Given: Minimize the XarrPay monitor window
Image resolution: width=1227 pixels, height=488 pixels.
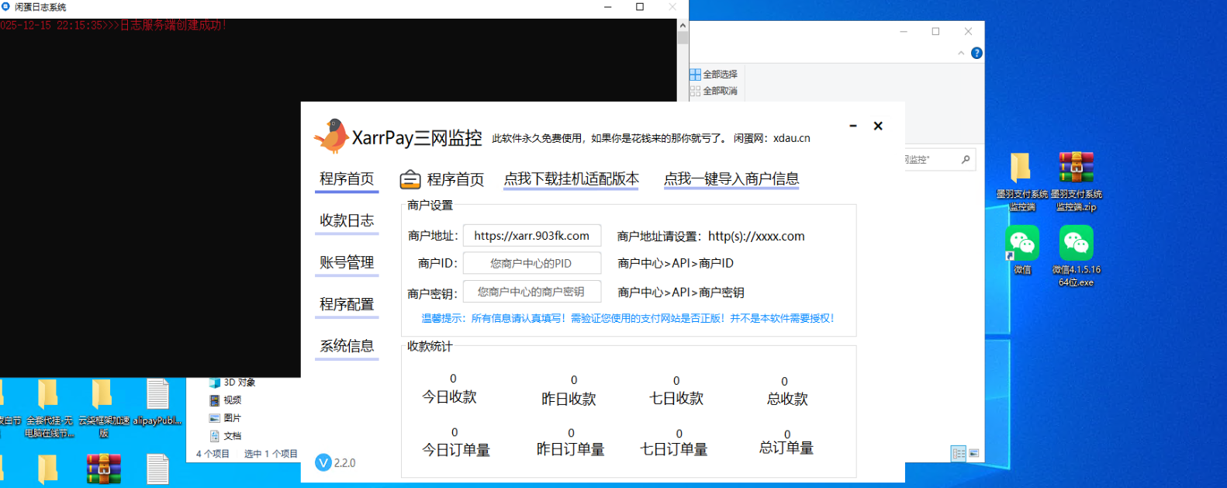Looking at the screenshot, I should [x=853, y=126].
